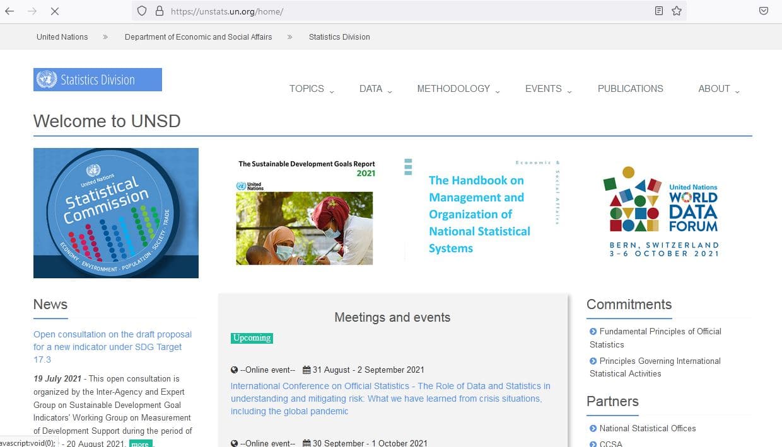Open Principles Governing International Statistical Activities link

click(655, 367)
